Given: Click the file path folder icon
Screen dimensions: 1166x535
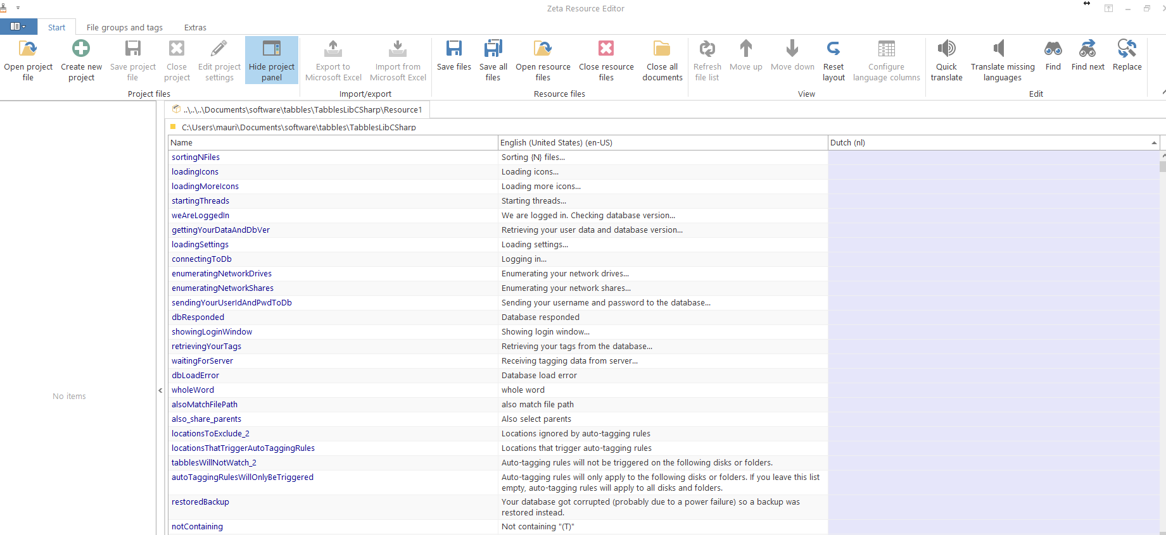Looking at the screenshot, I should (x=173, y=126).
